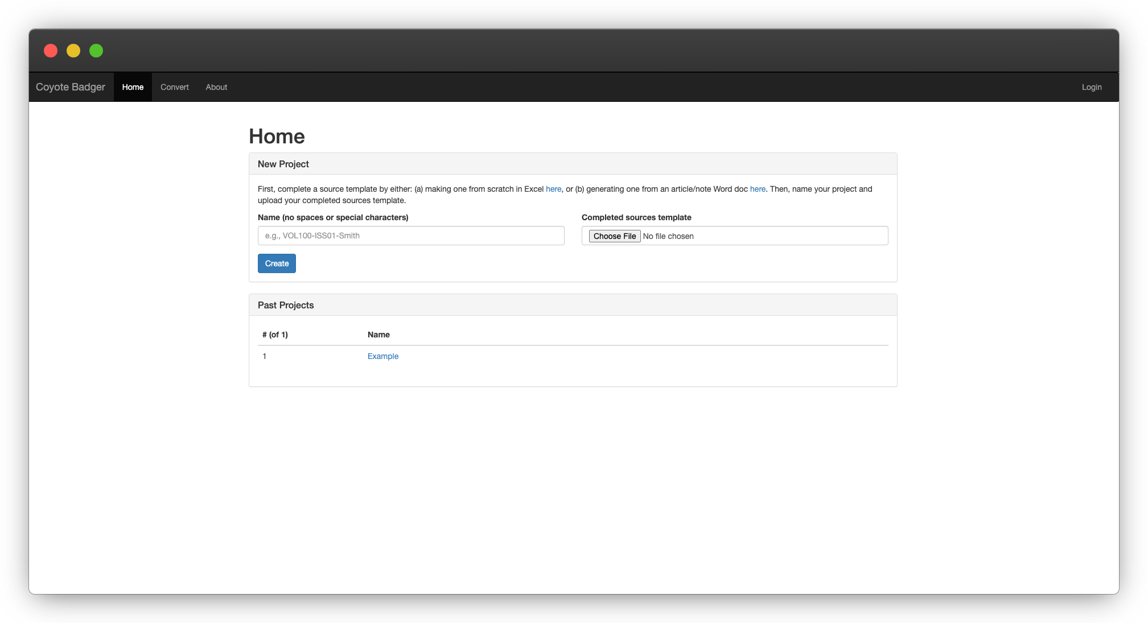Click the green maximize window button

pos(96,51)
